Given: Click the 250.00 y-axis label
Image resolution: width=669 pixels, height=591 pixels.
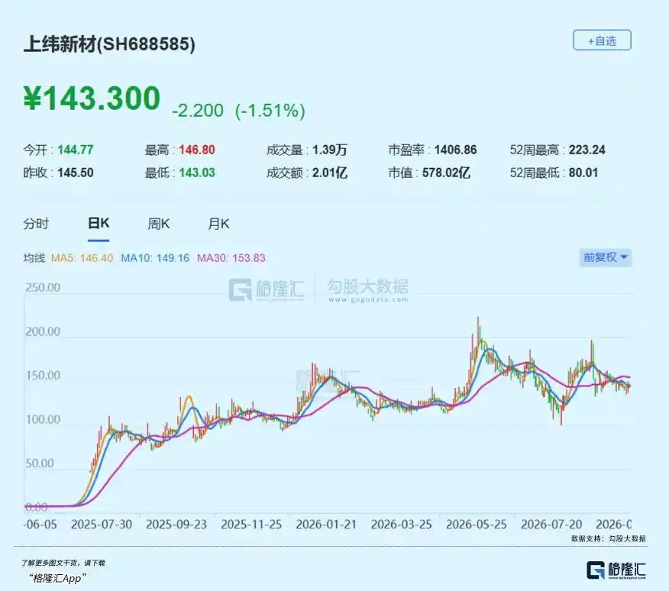Looking at the screenshot, I should click(x=43, y=288).
